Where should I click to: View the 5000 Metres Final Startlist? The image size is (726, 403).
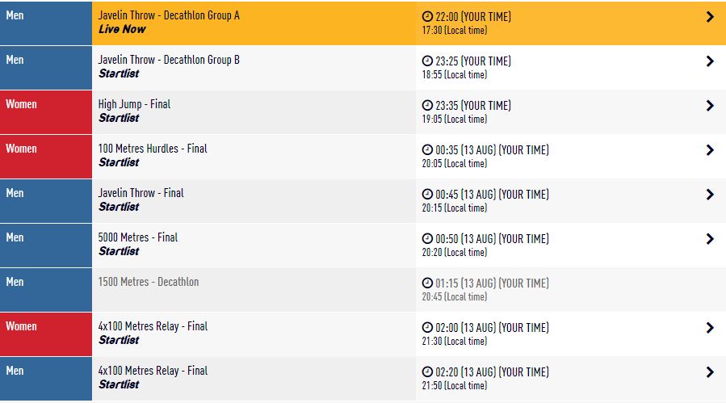[119, 251]
